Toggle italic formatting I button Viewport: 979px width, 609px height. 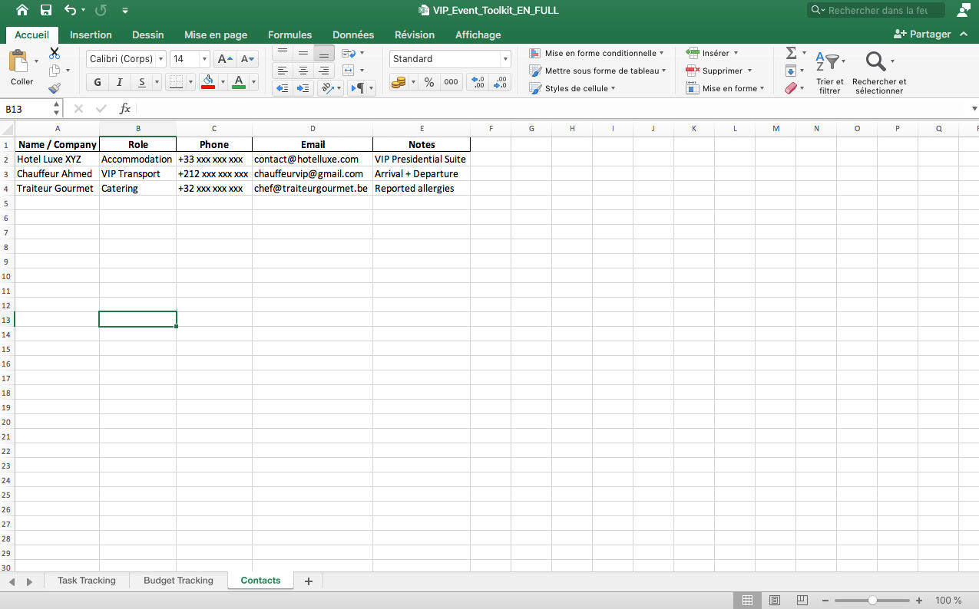pyautogui.click(x=119, y=82)
